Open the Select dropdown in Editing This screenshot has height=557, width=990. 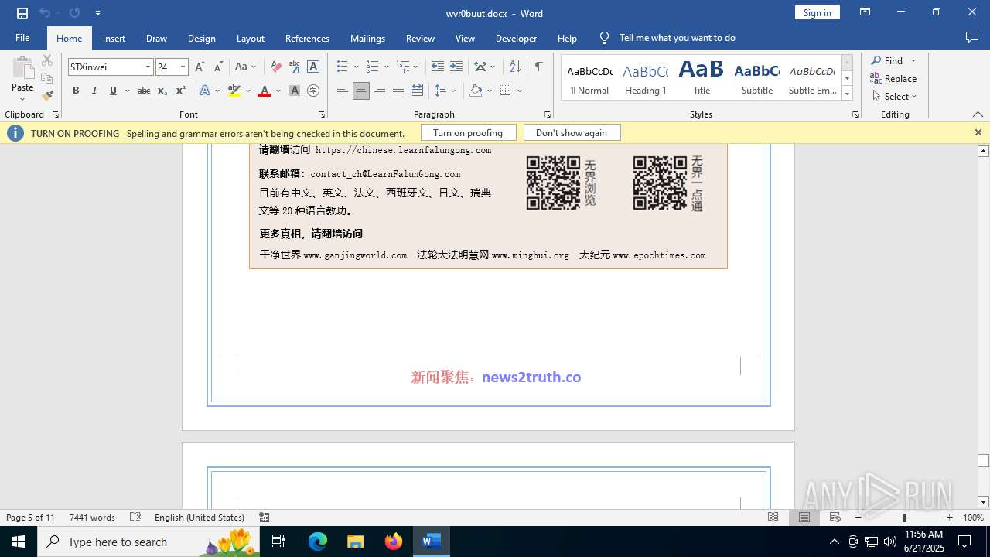point(895,97)
